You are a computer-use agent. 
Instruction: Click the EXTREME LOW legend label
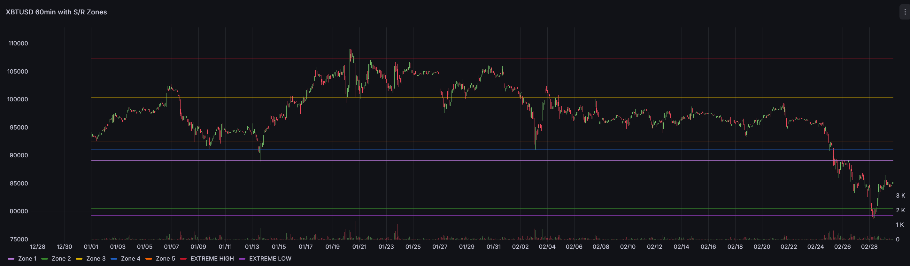(x=270, y=259)
